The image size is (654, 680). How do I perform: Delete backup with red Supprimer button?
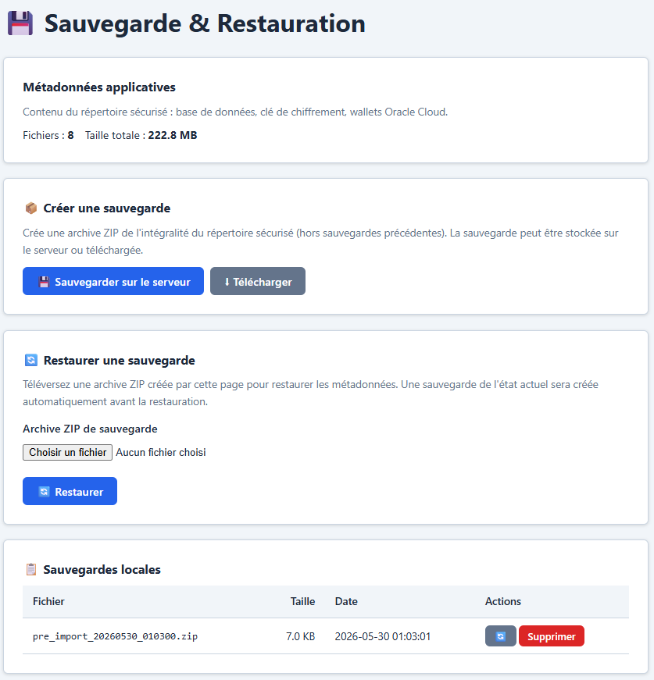click(x=551, y=636)
